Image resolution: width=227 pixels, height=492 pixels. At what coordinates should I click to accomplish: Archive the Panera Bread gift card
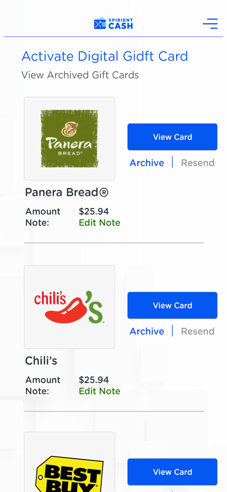[x=147, y=163]
